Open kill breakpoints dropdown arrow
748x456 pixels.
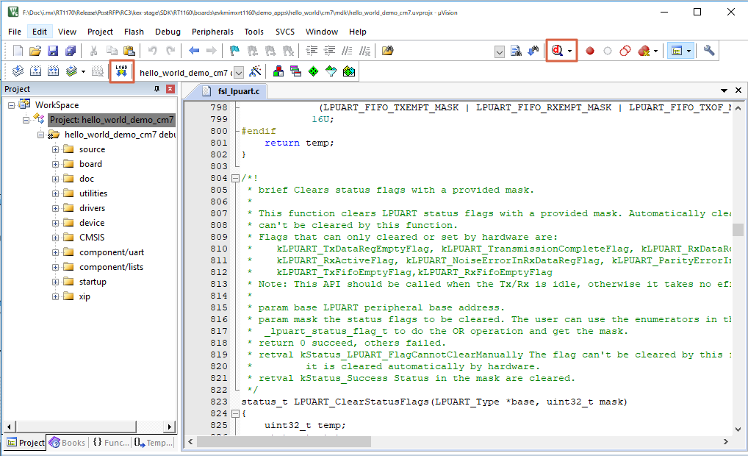[x=655, y=51]
